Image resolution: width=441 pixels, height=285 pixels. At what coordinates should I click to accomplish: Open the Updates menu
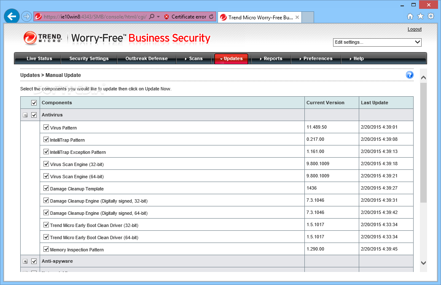(231, 58)
